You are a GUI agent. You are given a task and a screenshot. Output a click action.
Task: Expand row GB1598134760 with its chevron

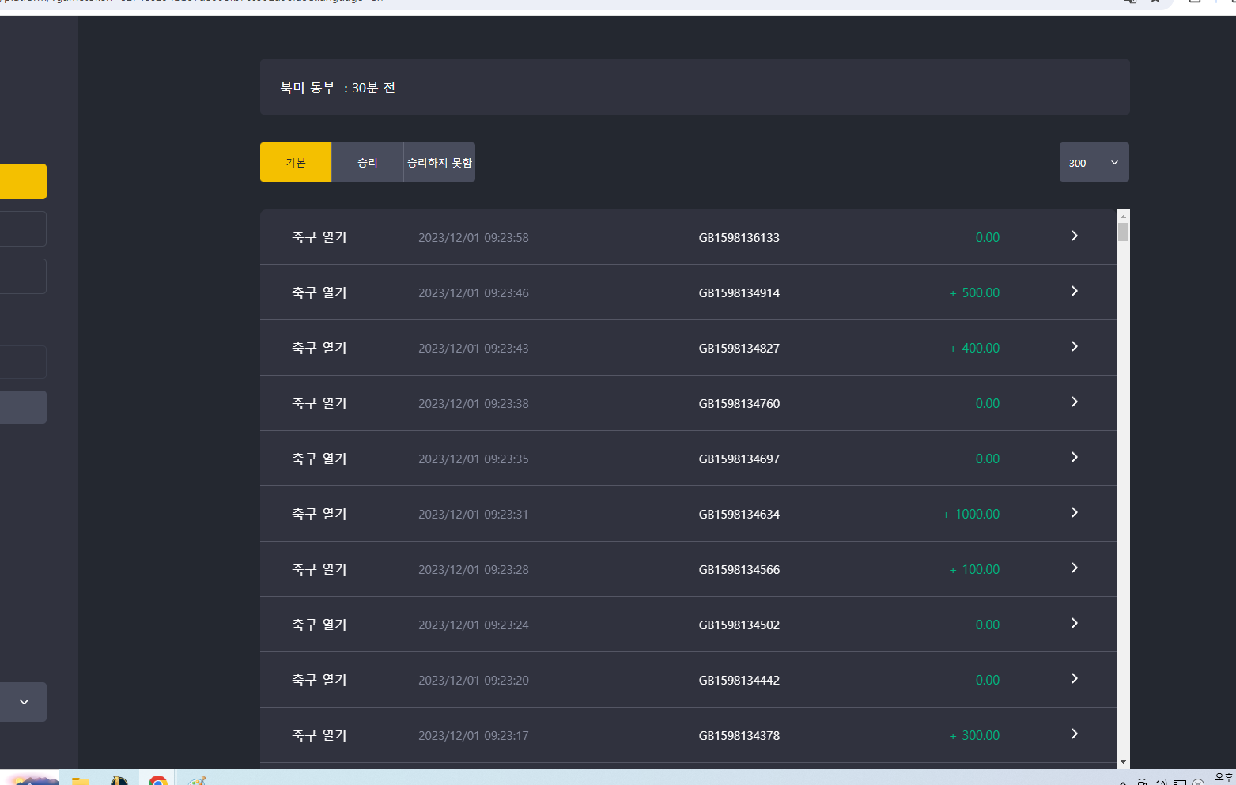point(1075,402)
